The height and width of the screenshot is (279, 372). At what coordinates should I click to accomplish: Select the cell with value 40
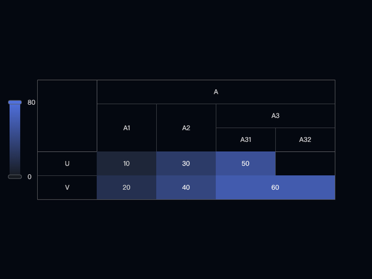186,187
